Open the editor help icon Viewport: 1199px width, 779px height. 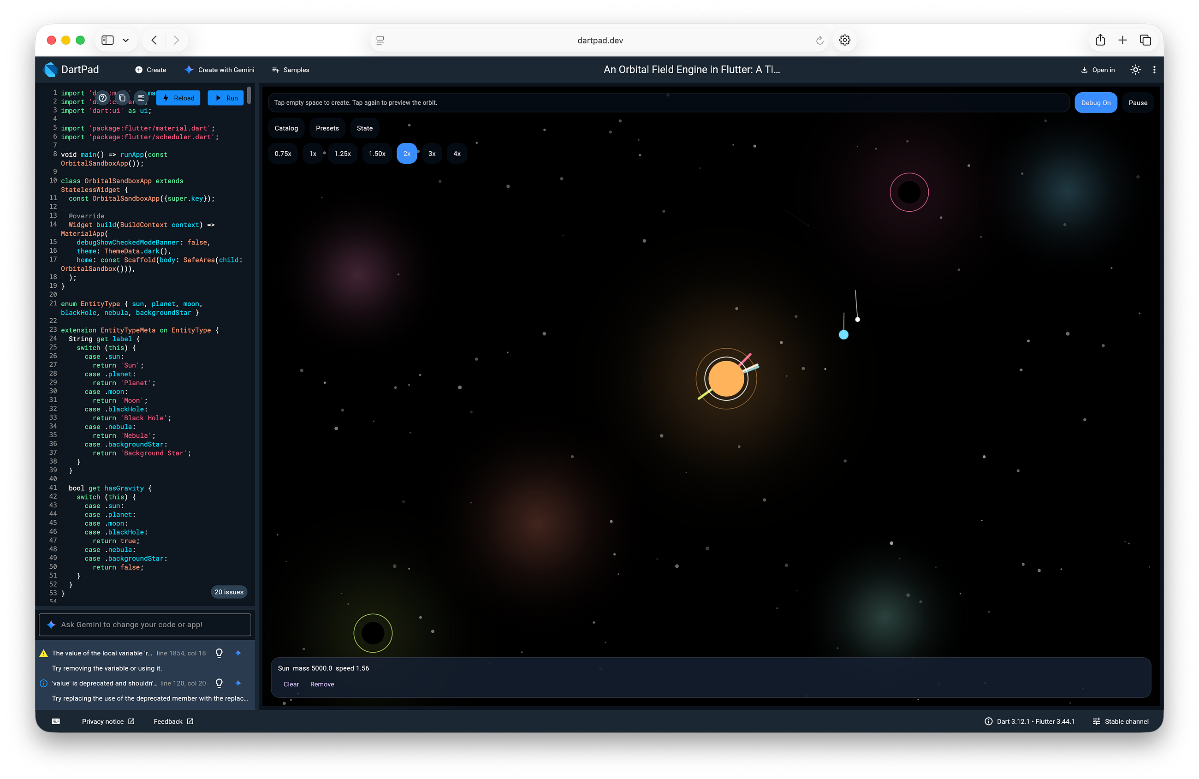point(103,98)
